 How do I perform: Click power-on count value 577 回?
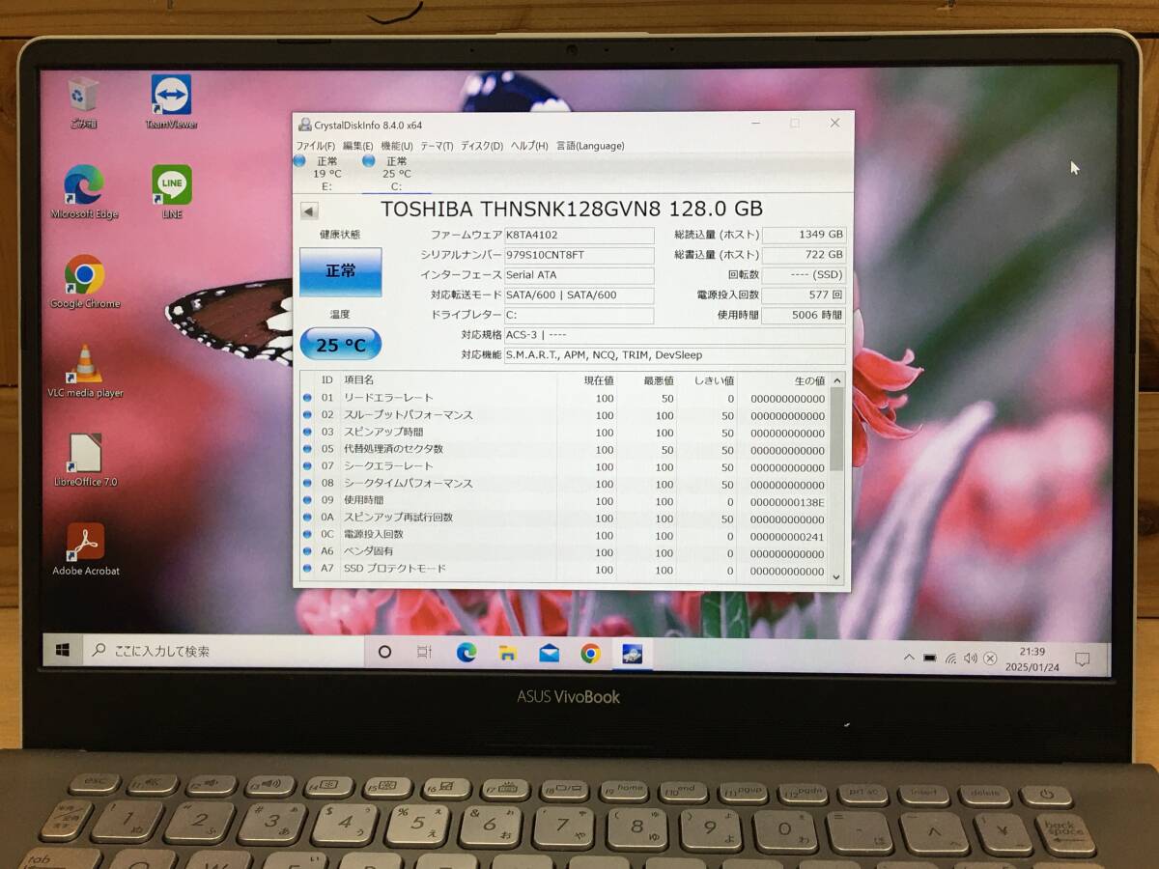coord(804,295)
